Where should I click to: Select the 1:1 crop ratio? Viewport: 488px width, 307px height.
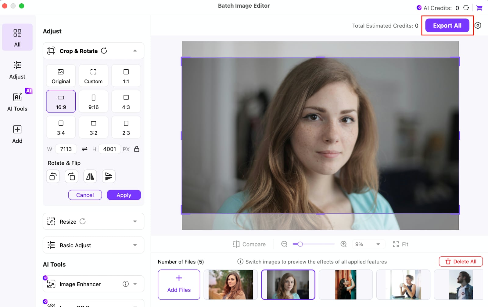(126, 76)
